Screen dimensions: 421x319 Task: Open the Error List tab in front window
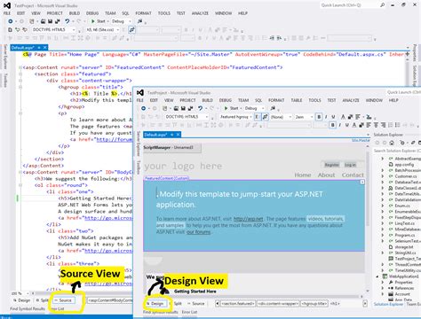[x=189, y=312]
